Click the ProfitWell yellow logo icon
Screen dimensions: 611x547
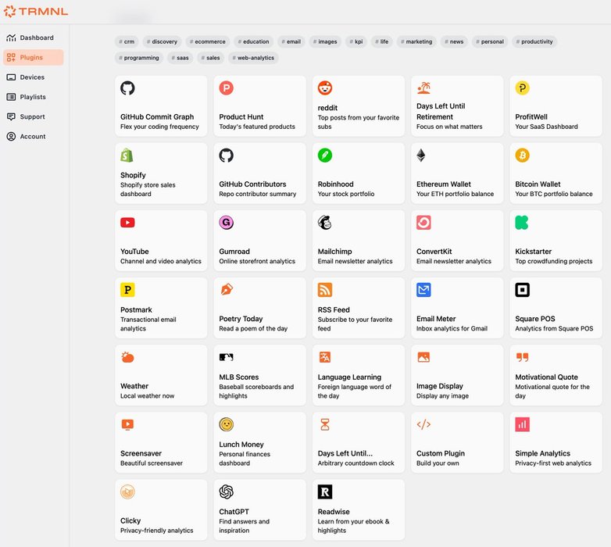pyautogui.click(x=522, y=88)
